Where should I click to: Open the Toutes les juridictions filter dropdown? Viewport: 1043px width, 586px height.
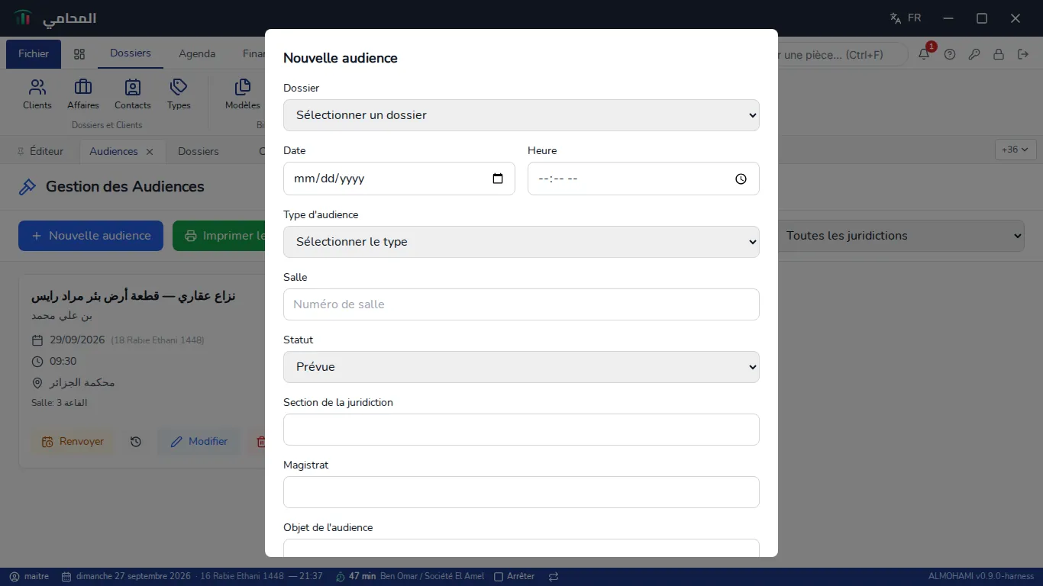click(901, 236)
